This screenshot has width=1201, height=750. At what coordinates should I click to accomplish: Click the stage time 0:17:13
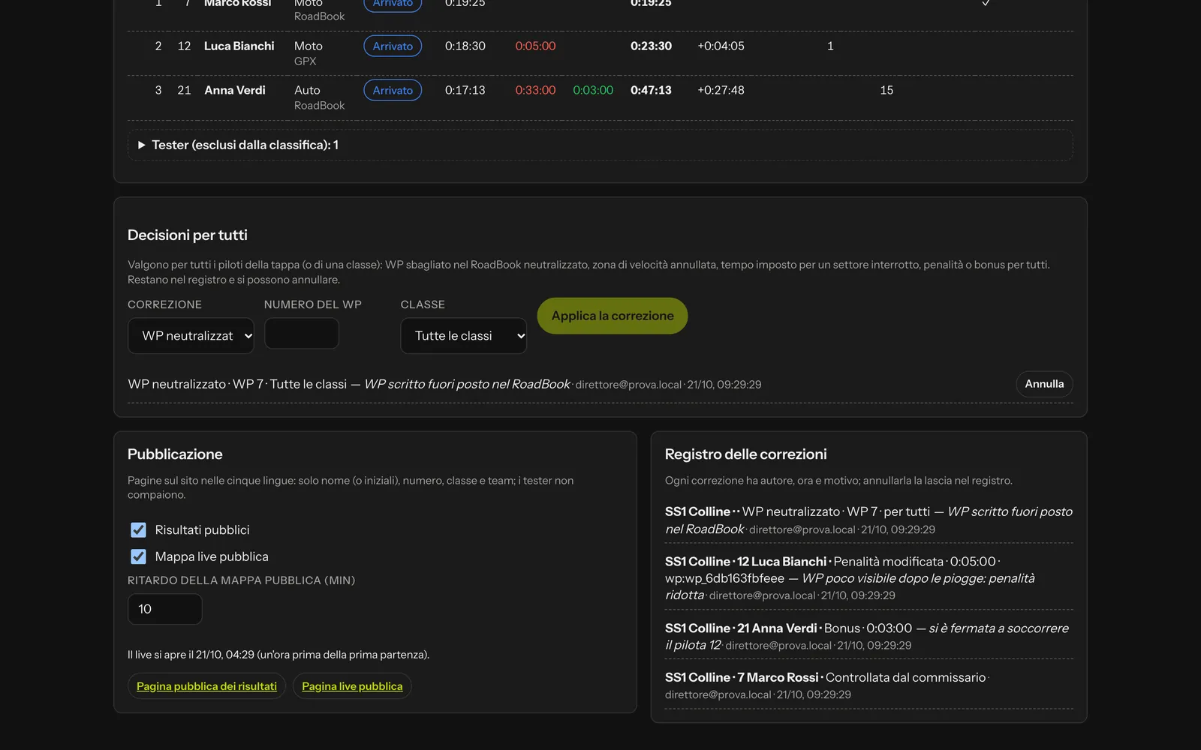[465, 90]
